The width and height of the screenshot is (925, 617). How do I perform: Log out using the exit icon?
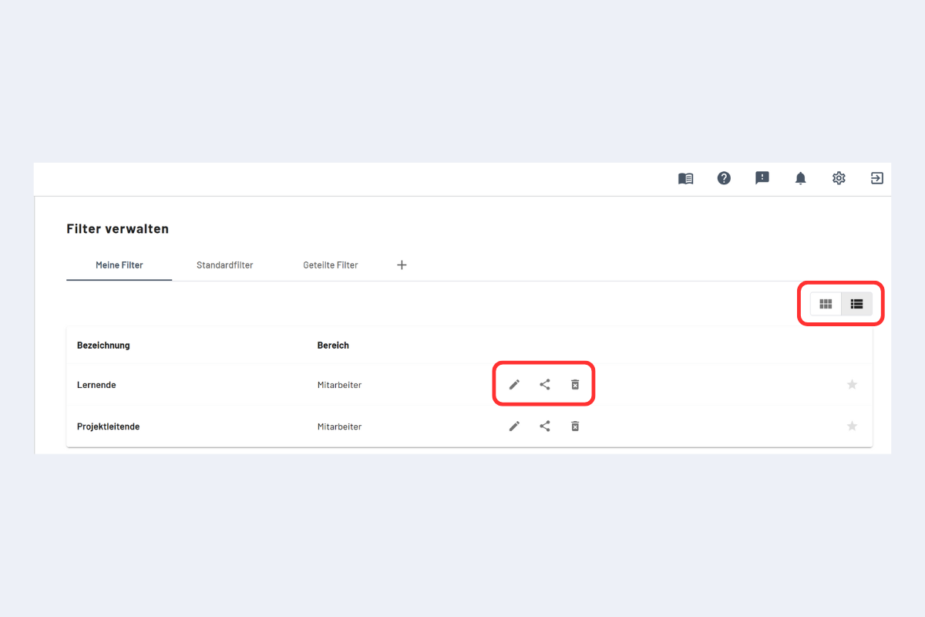[876, 178]
